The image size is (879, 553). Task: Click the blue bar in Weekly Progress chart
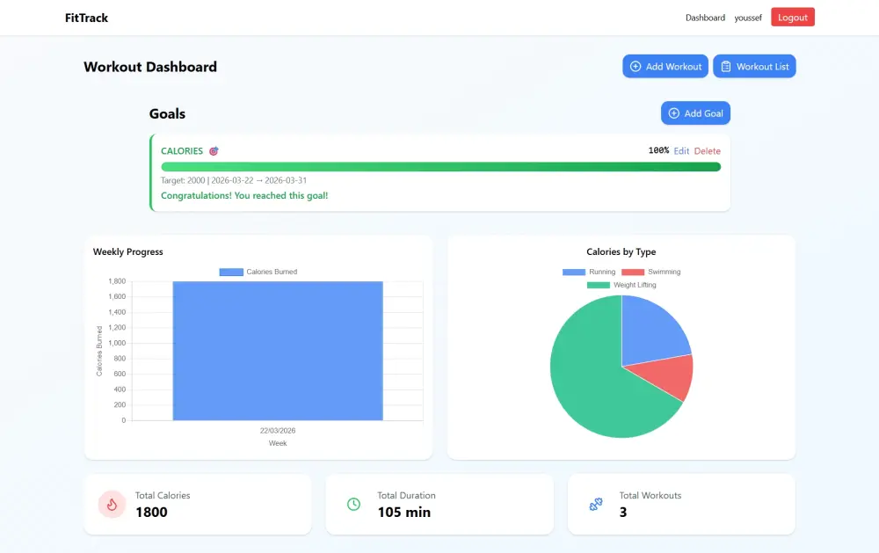point(279,352)
